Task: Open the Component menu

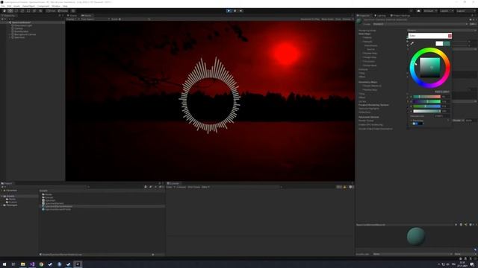Action: 43,6
